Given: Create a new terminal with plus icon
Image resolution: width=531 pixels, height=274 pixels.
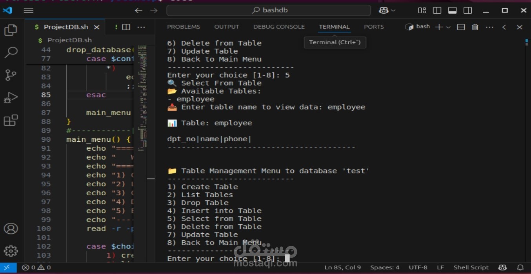Looking at the screenshot, I should point(439,27).
